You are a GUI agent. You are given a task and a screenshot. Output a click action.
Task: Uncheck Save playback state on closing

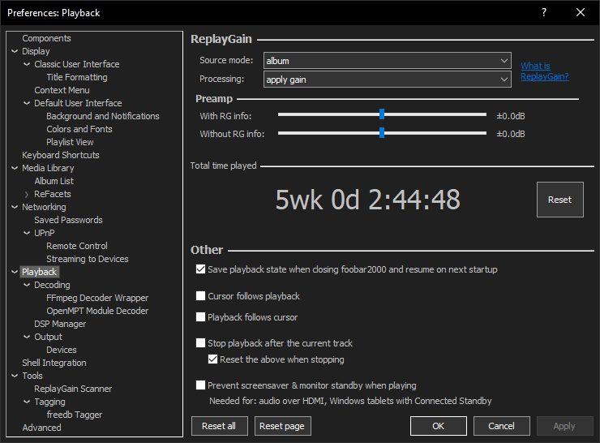[201, 269]
